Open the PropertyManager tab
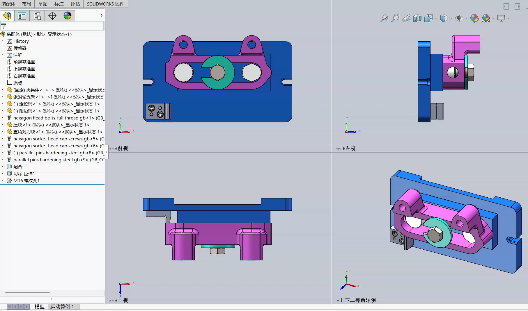Viewport: 528px width, 311px height. tap(22, 16)
